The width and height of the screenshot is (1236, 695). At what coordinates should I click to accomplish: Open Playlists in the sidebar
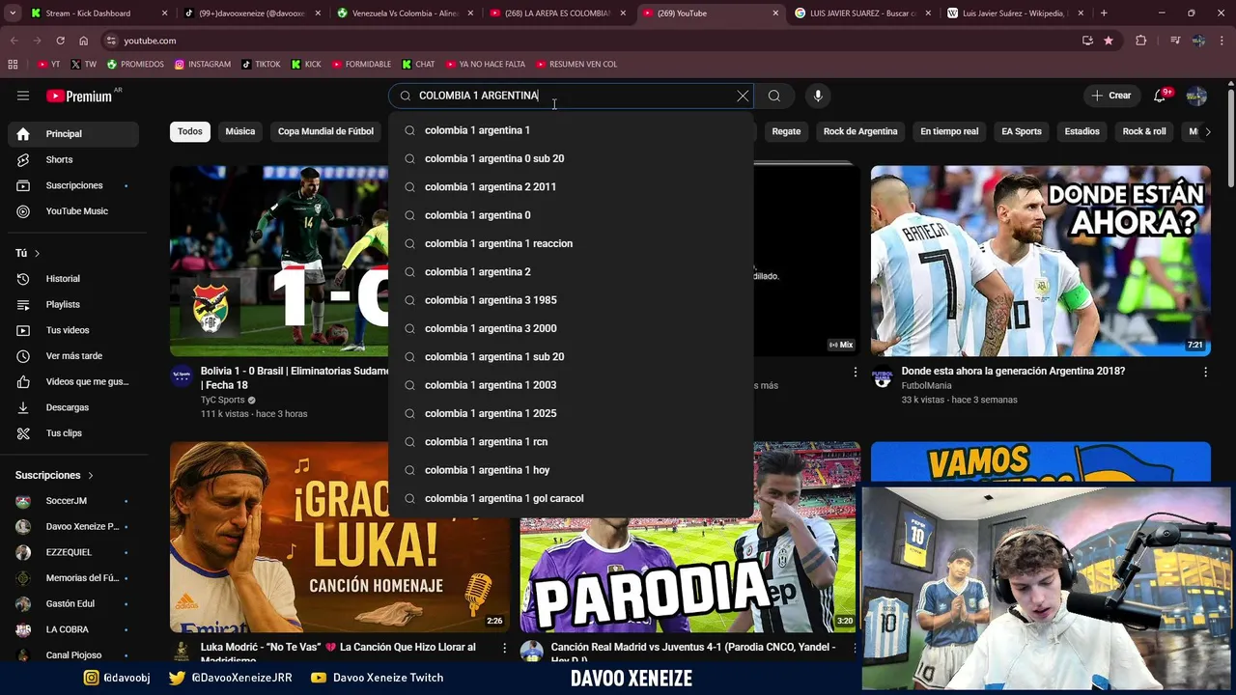pos(73,304)
